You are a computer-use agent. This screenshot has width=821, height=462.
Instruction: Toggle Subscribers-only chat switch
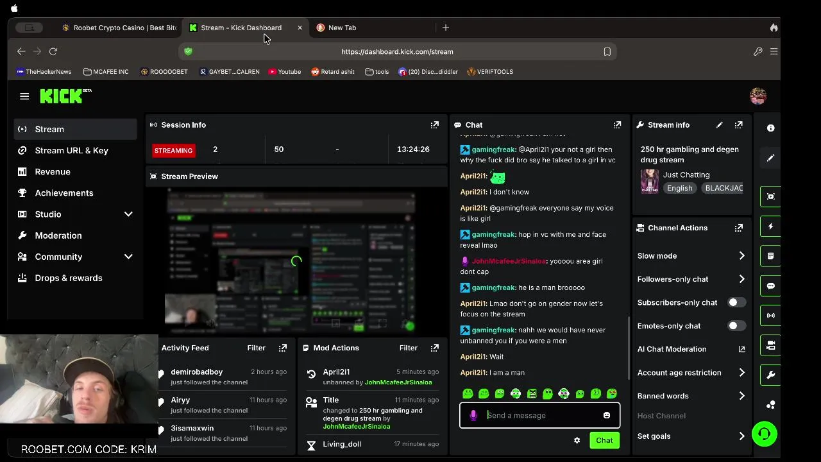coord(736,302)
